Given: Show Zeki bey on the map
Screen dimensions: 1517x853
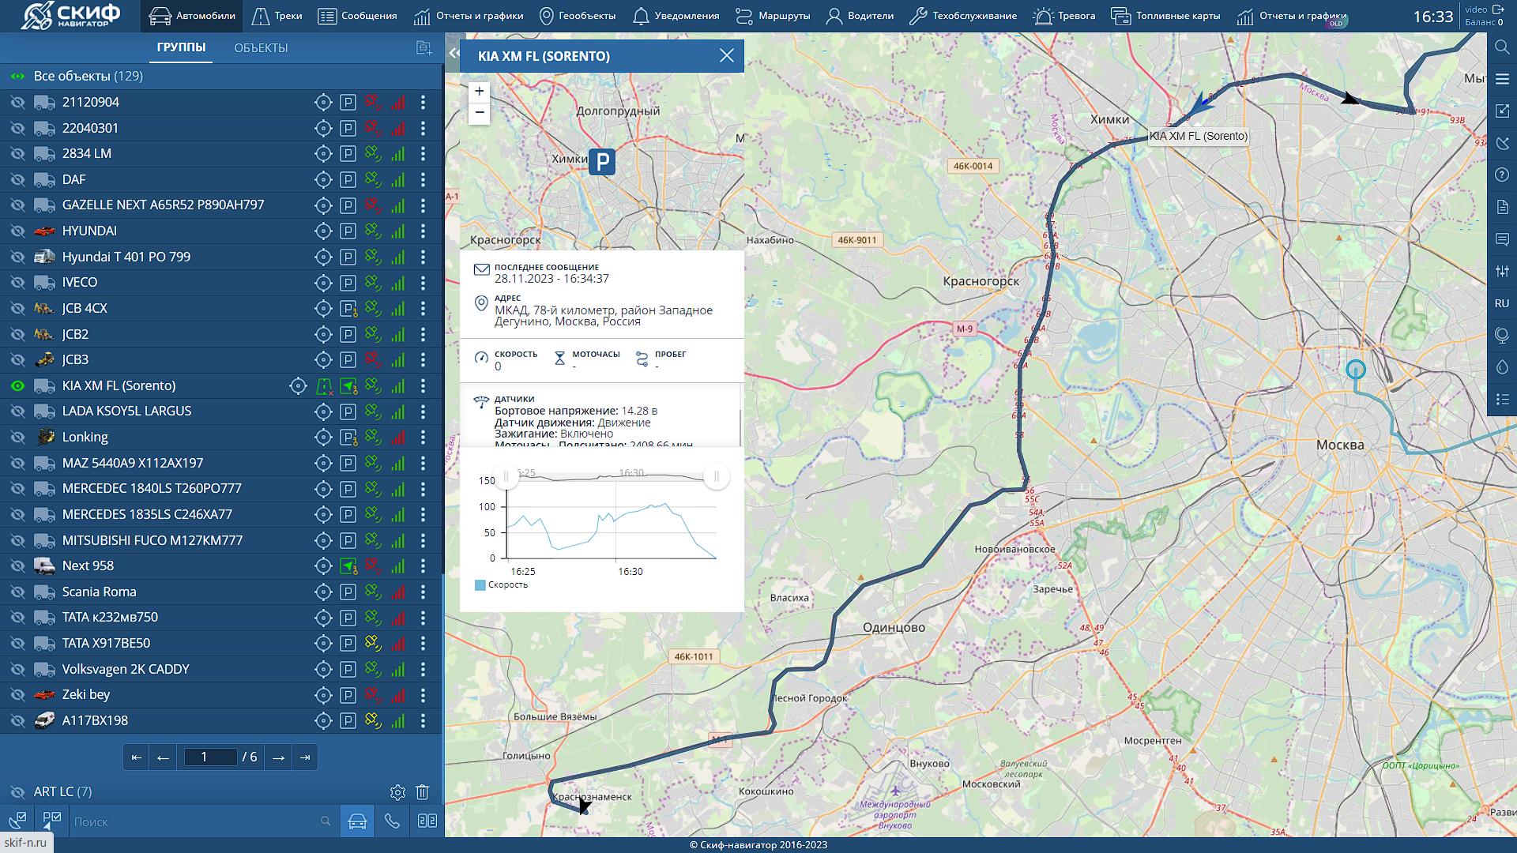Looking at the screenshot, I should tap(17, 694).
